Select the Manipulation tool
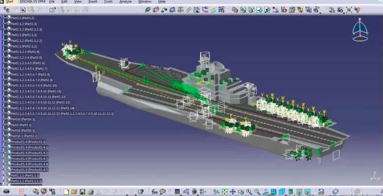383x196 pixels. (x=332, y=10)
